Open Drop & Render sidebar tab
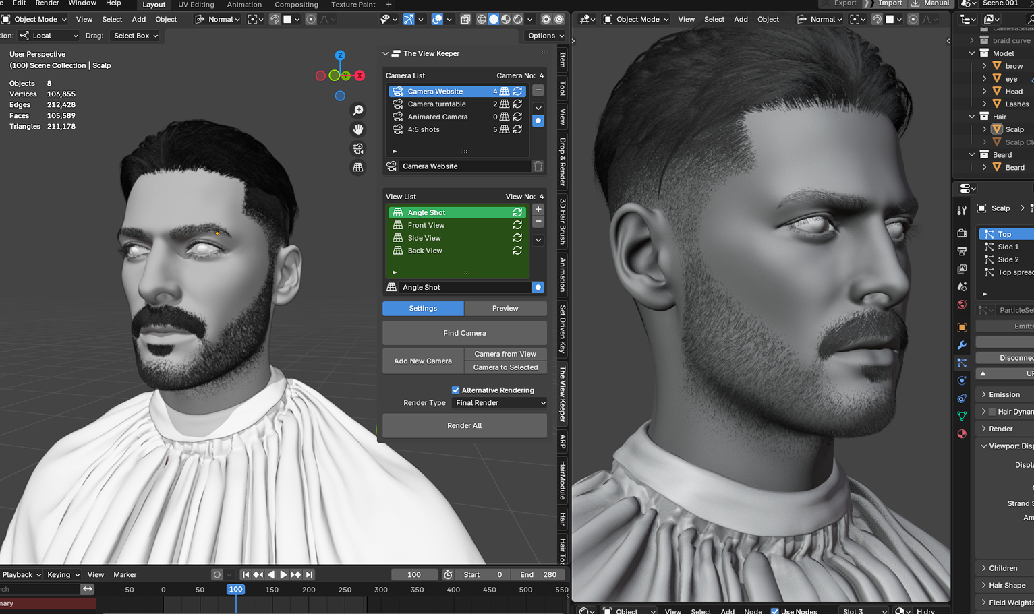 click(563, 162)
